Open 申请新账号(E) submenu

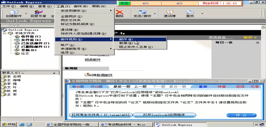(x=84, y=49)
